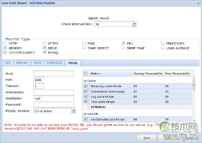Click the Host input field
The width and height of the screenshot is (202, 143).
tap(54, 73)
